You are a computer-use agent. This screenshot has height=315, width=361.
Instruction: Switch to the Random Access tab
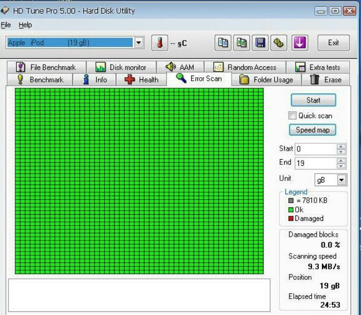click(x=245, y=67)
